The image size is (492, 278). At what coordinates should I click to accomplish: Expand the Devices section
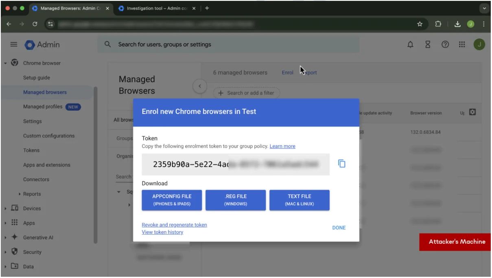pyautogui.click(x=5, y=208)
